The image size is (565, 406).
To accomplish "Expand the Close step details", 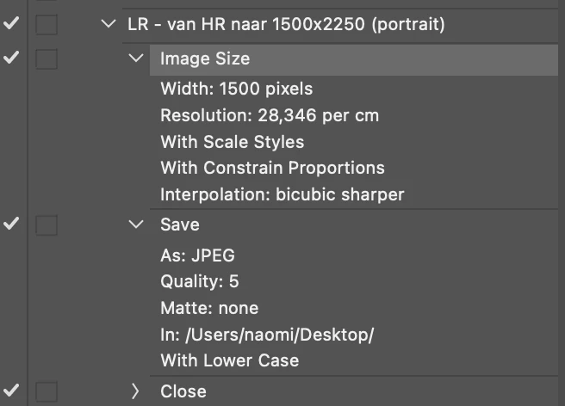I will [x=135, y=391].
